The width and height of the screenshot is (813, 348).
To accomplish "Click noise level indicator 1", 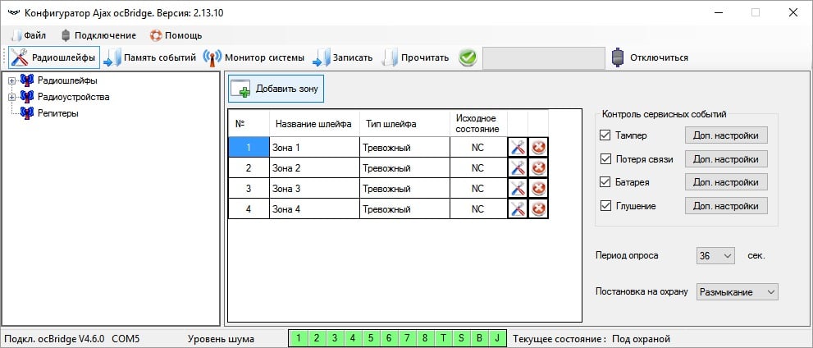I will [x=299, y=339].
